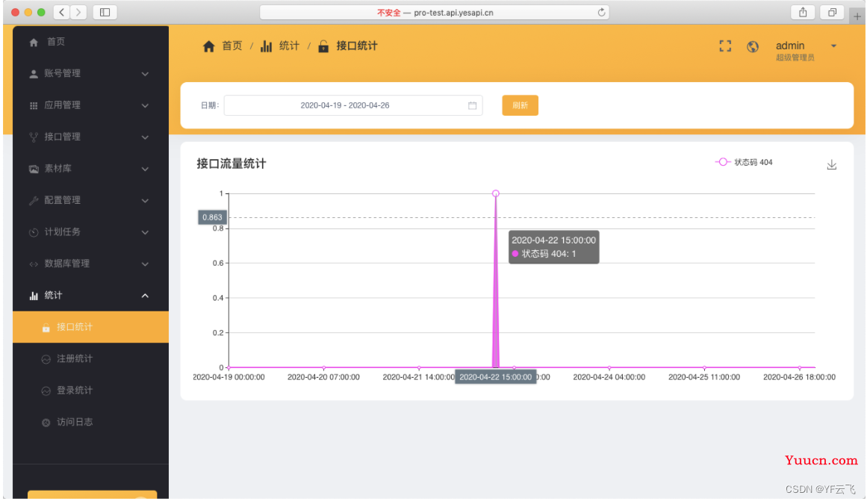Collapse the 统计 menu chevron

click(145, 296)
